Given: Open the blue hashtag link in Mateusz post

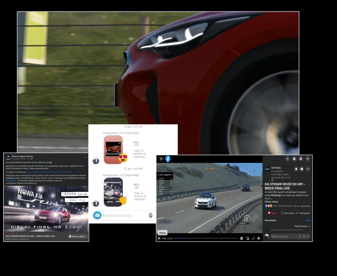Looking at the screenshot, I should pyautogui.click(x=11, y=181).
